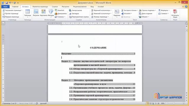Image resolution: width=189 pixels, height=106 pixels.
Task: Switch to Вид tab
Action: tap(92, 6)
